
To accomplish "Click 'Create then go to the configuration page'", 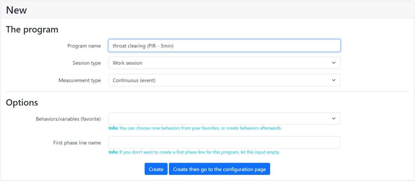I will [x=219, y=169].
